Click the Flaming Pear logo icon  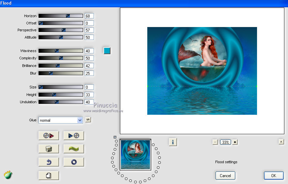8,175
